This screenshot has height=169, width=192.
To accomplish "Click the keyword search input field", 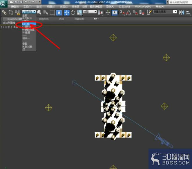I will click(180, 2).
